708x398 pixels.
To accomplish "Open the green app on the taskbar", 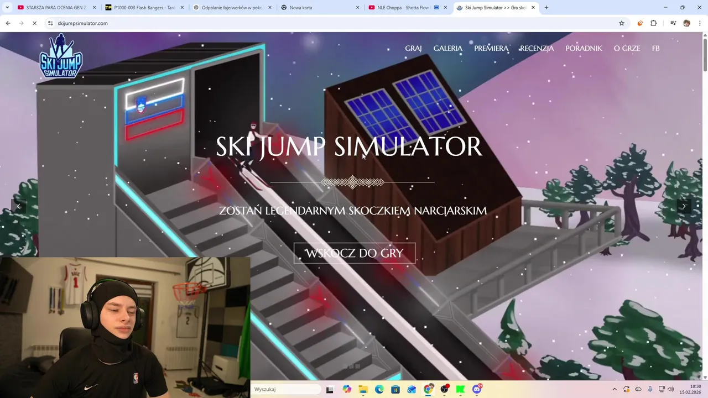I will tap(460, 389).
